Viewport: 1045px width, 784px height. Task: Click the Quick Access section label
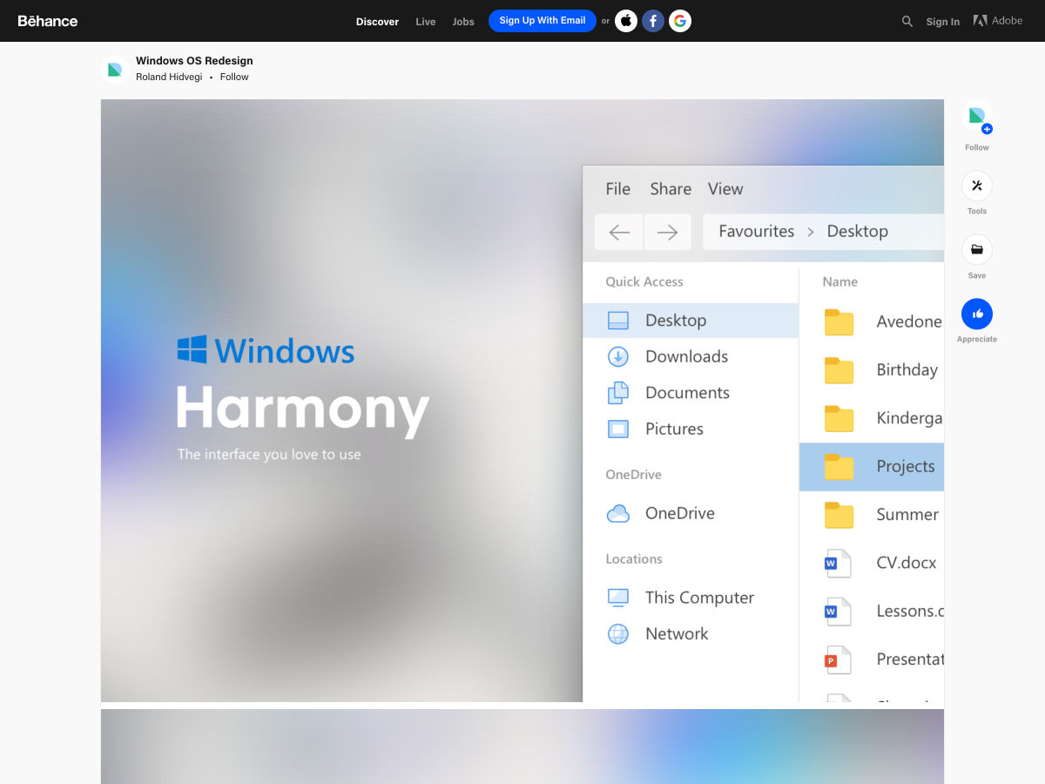click(644, 281)
